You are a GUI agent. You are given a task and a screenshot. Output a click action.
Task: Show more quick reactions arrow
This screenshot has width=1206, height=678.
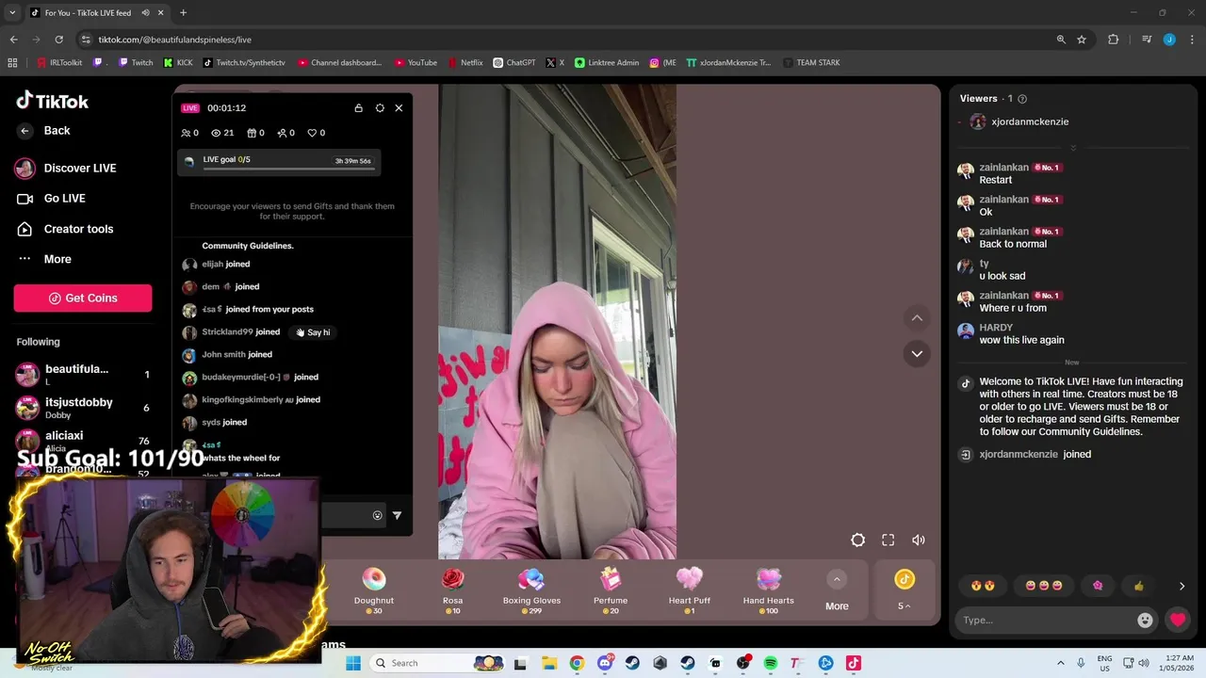click(x=1182, y=586)
